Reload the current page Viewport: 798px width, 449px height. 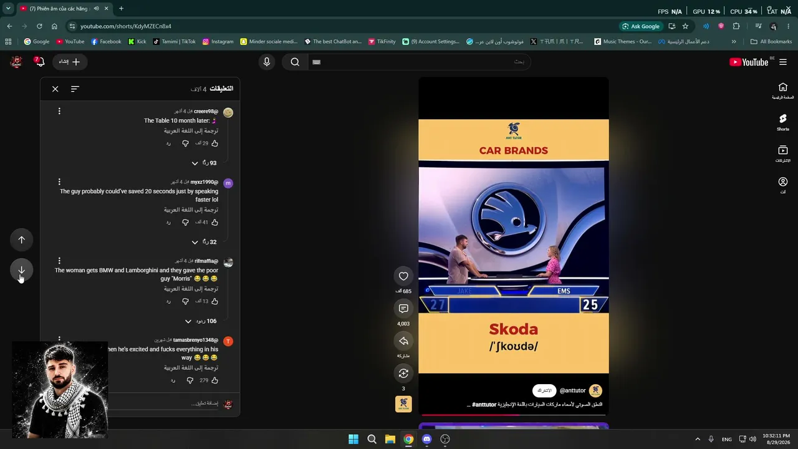(39, 26)
